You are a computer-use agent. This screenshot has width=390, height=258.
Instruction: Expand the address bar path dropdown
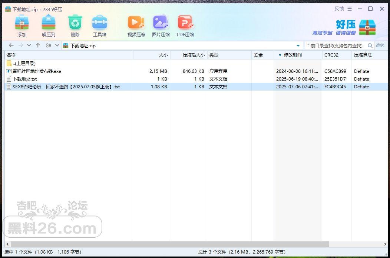click(298, 45)
